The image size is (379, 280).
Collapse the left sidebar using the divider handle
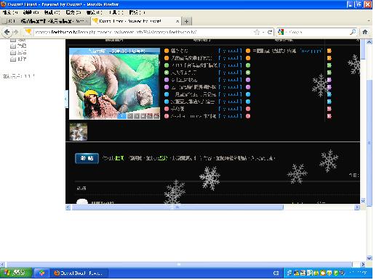click(x=66, y=99)
